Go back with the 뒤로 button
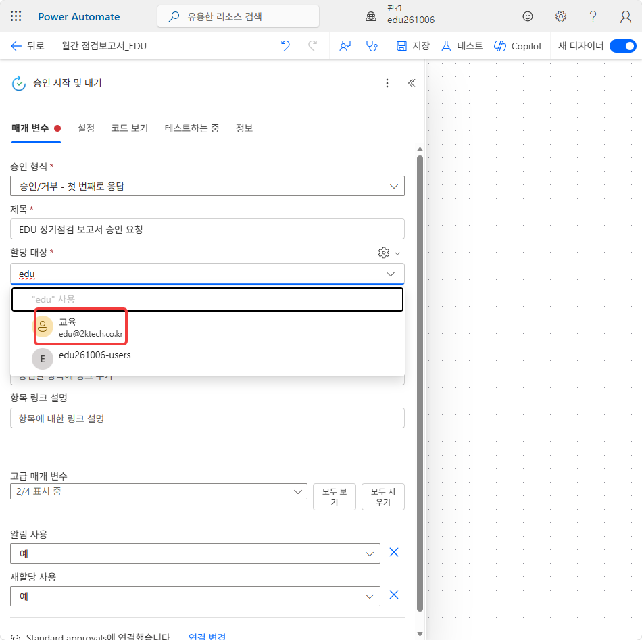This screenshot has height=640, width=642. (x=27, y=46)
